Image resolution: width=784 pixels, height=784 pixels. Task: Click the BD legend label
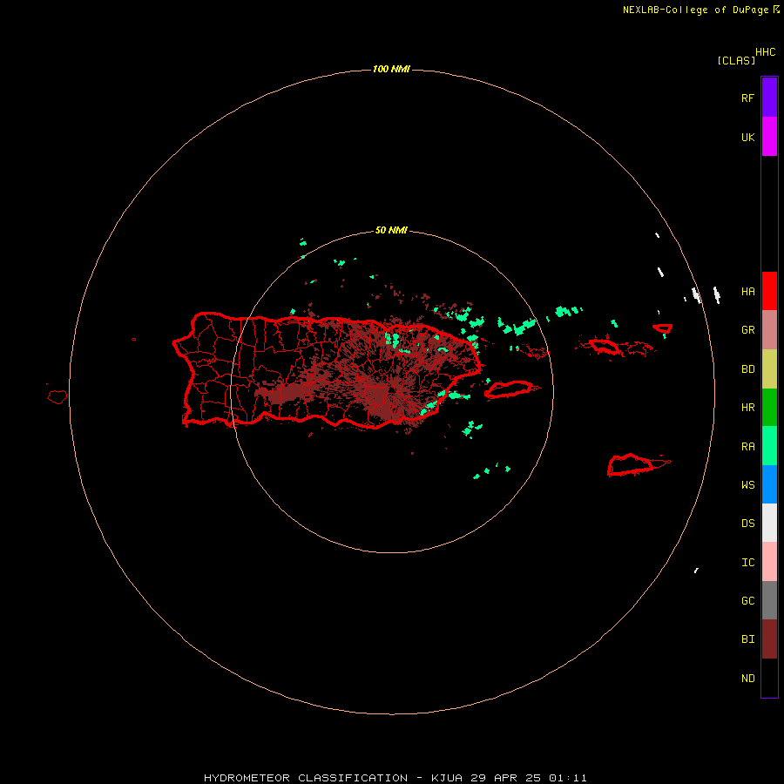747,369
